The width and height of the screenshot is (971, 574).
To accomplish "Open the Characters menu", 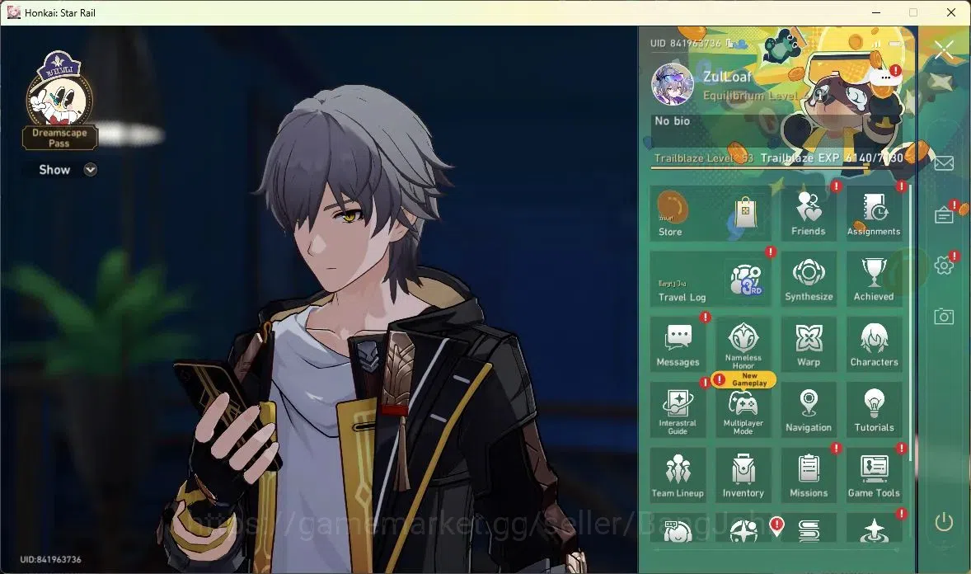I will pos(874,345).
